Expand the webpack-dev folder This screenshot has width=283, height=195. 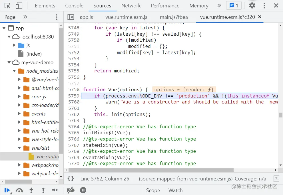(x=19, y=173)
